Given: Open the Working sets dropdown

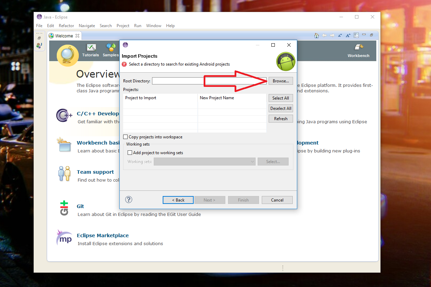Looking at the screenshot, I should (x=204, y=162).
